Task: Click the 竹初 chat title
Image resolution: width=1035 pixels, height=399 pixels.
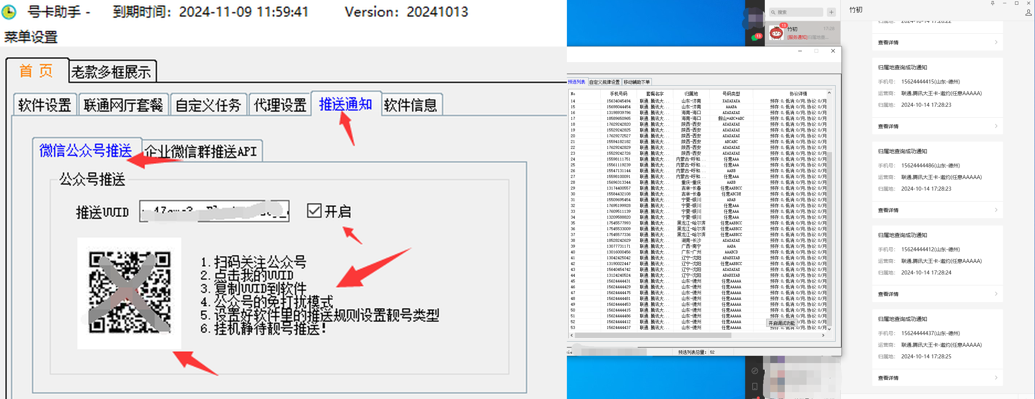Action: pos(855,10)
